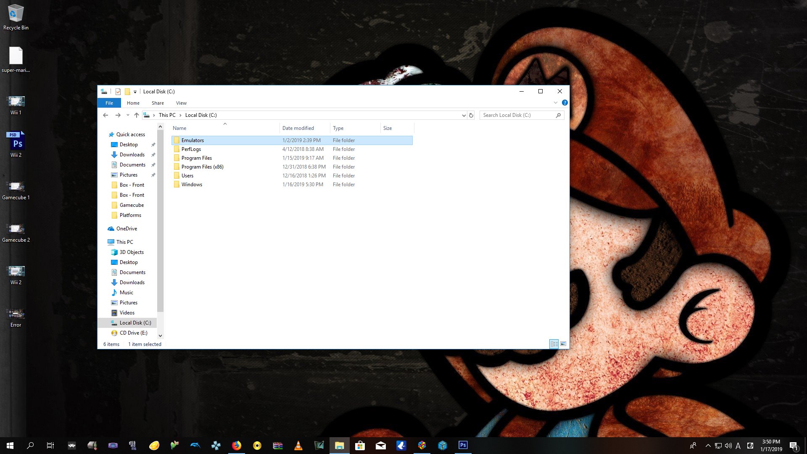Viewport: 807px width, 454px height.
Task: Switch to Details view layout button
Action: pyautogui.click(x=554, y=344)
